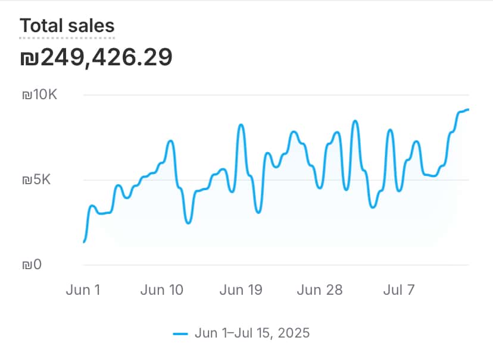Screen dimensions: 493x353
Task: Click the Total sales heading
Action: coord(67,26)
